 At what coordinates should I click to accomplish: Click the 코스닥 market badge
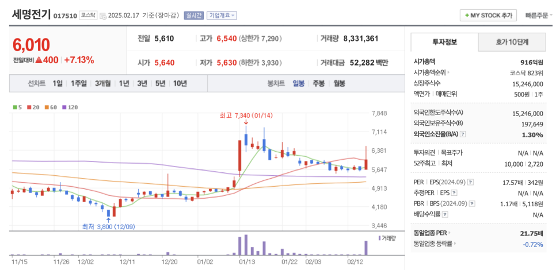87,15
